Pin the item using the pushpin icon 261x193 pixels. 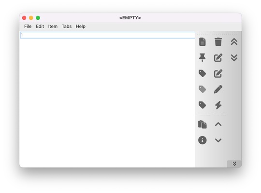(x=202, y=57)
